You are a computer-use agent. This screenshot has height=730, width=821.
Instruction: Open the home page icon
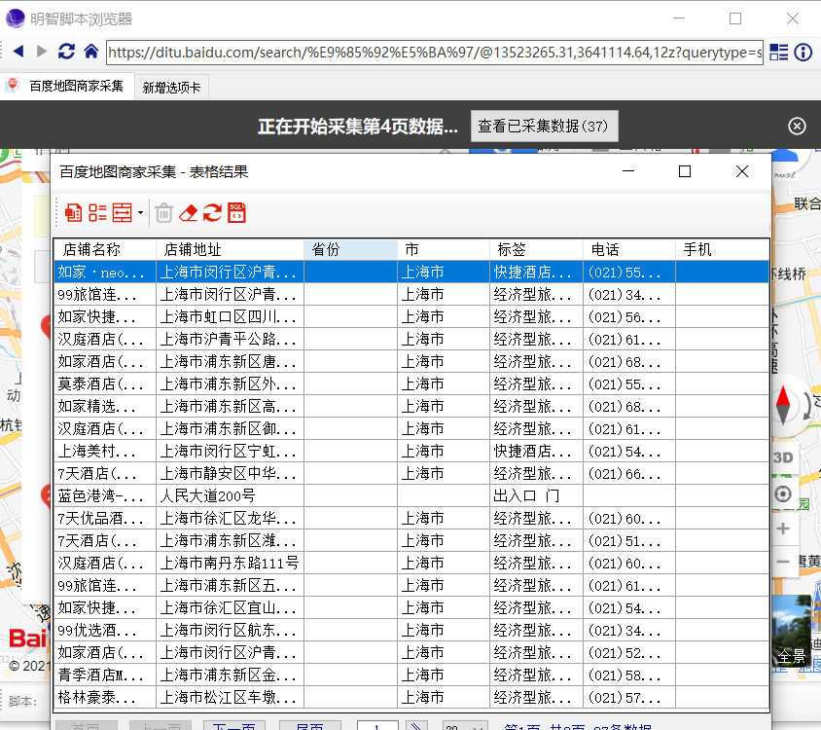[91, 52]
